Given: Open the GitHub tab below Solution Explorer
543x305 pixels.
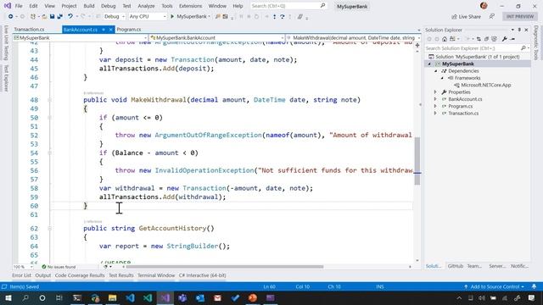Looking at the screenshot, I should point(455,266).
